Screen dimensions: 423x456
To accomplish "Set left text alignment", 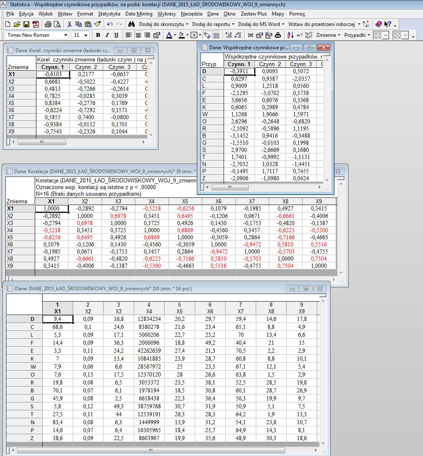I will tap(128, 35).
